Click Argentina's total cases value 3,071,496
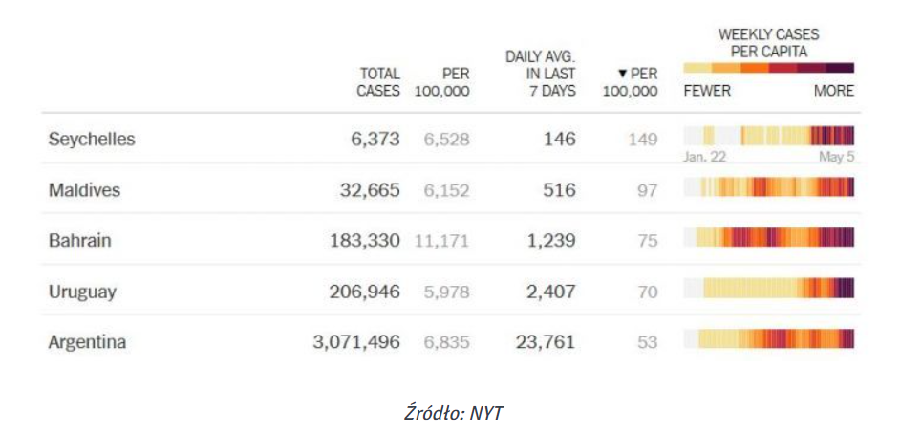Viewport: 901px width, 433px height. [x=355, y=342]
